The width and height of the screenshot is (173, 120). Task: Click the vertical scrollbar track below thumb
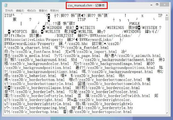167,66
